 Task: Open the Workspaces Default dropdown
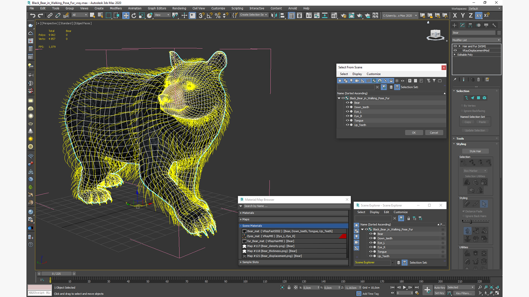coord(484,9)
